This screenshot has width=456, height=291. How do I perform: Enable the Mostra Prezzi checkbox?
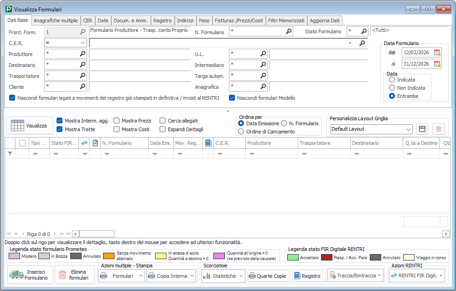click(117, 121)
